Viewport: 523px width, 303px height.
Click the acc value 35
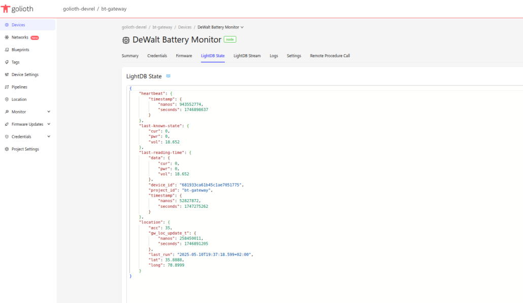168,228
